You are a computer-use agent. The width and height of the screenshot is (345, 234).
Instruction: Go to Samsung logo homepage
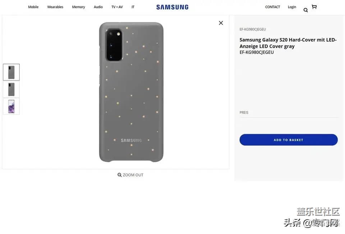(172, 7)
